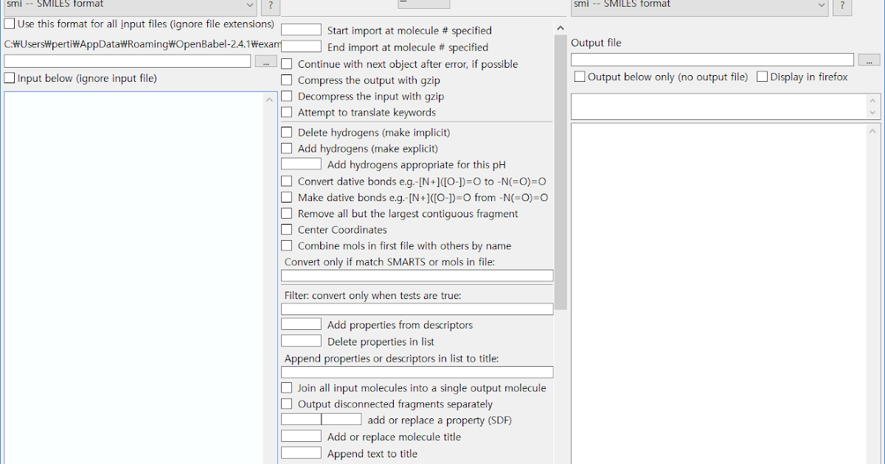This screenshot has width=885, height=464.
Task: Click input format info question-mark button
Action: (x=271, y=7)
